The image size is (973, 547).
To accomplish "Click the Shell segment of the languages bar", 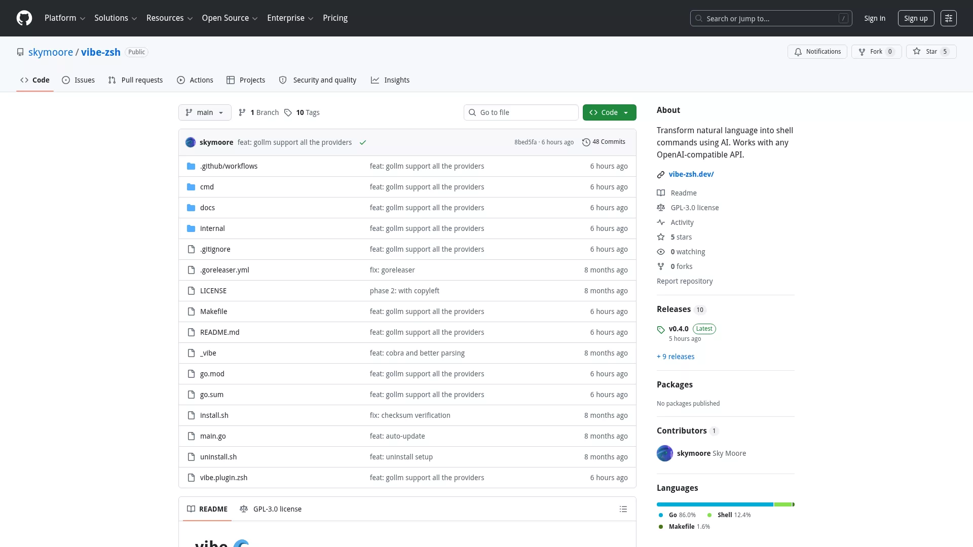I will pyautogui.click(x=783, y=504).
